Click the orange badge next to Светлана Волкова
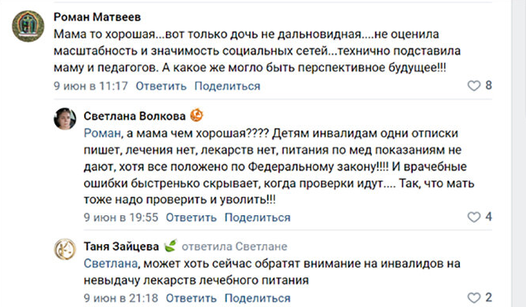This screenshot has width=526, height=307. point(197,115)
